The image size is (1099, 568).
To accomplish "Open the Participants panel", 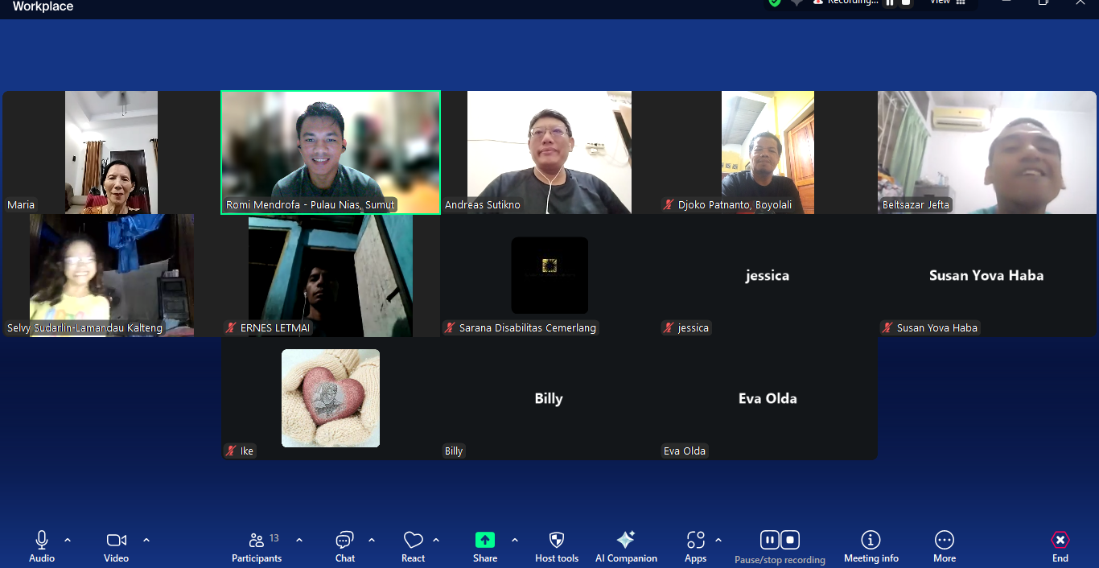I will coord(257,540).
